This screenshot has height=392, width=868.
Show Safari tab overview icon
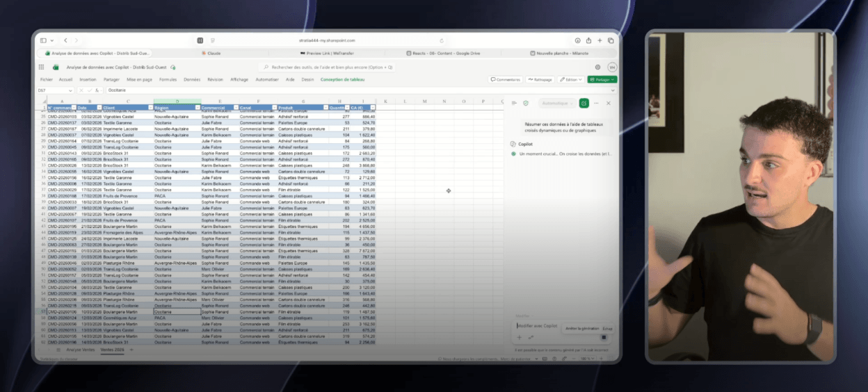611,40
